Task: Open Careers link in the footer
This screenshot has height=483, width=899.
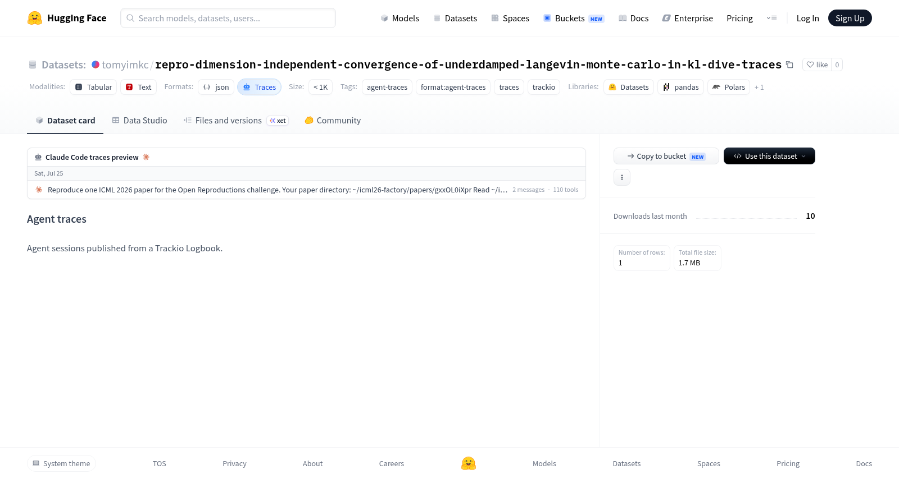Action: tap(392, 463)
